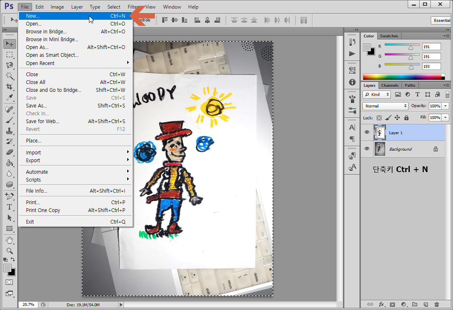Select the Eraser tool
The image size is (453, 310).
9,152
